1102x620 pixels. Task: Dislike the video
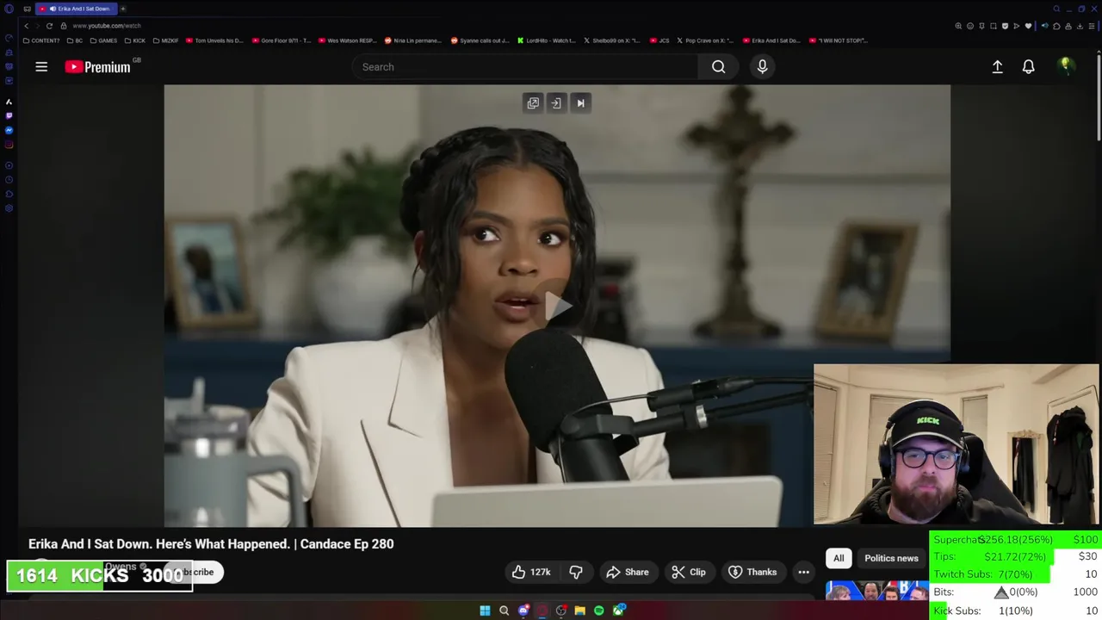pyautogui.click(x=576, y=572)
